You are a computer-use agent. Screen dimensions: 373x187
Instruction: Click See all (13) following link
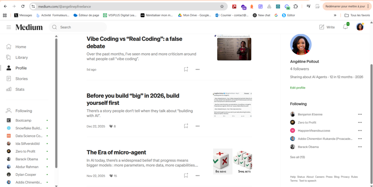(x=297, y=157)
